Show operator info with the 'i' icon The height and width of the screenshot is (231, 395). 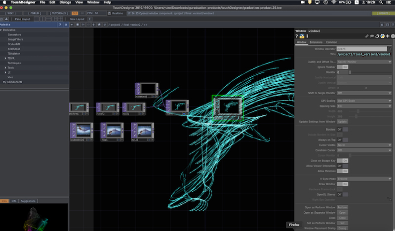[307, 36]
